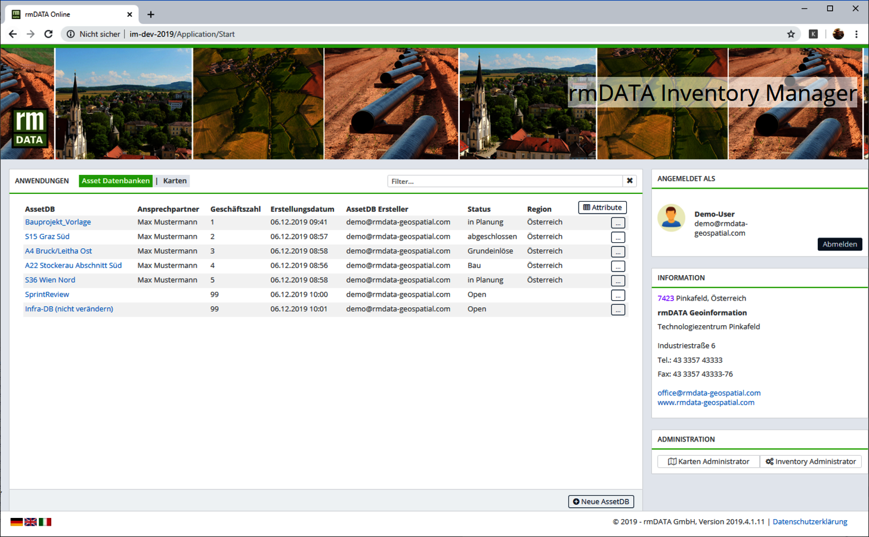Switch language to English flag
The width and height of the screenshot is (869, 537).
point(31,521)
